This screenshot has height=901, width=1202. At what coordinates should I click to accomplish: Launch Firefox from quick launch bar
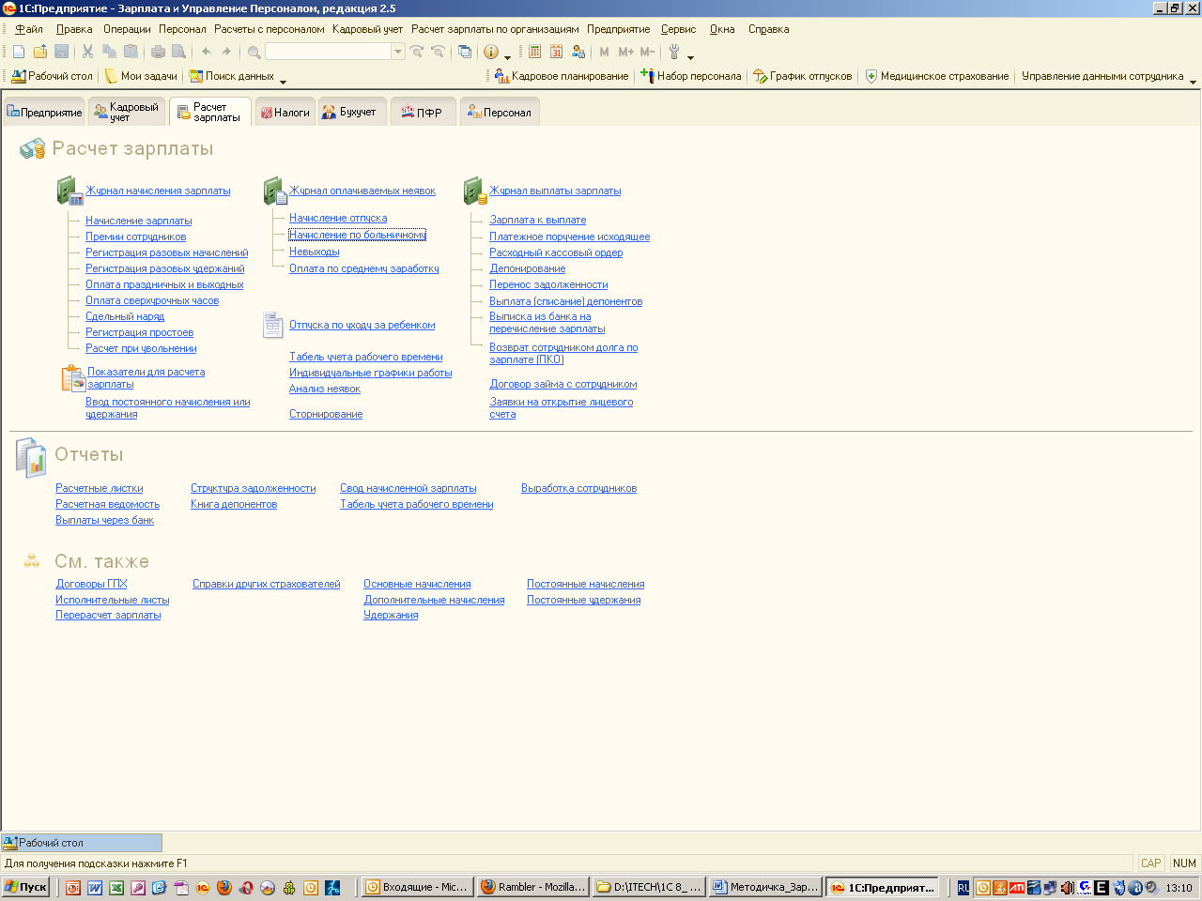(x=223, y=887)
